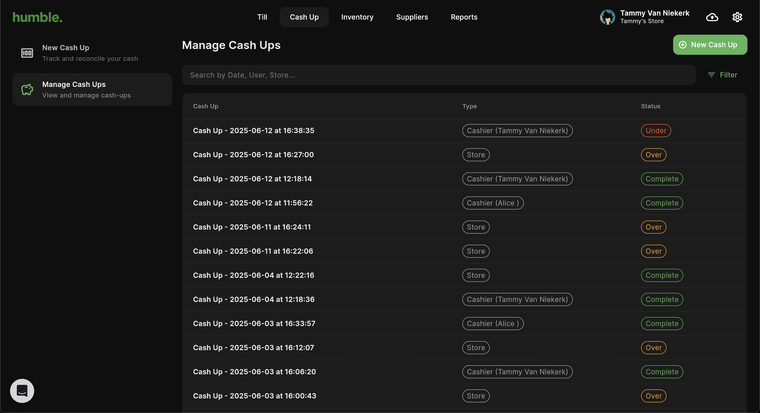Click the Manage Cash Ups page heading

click(231, 45)
